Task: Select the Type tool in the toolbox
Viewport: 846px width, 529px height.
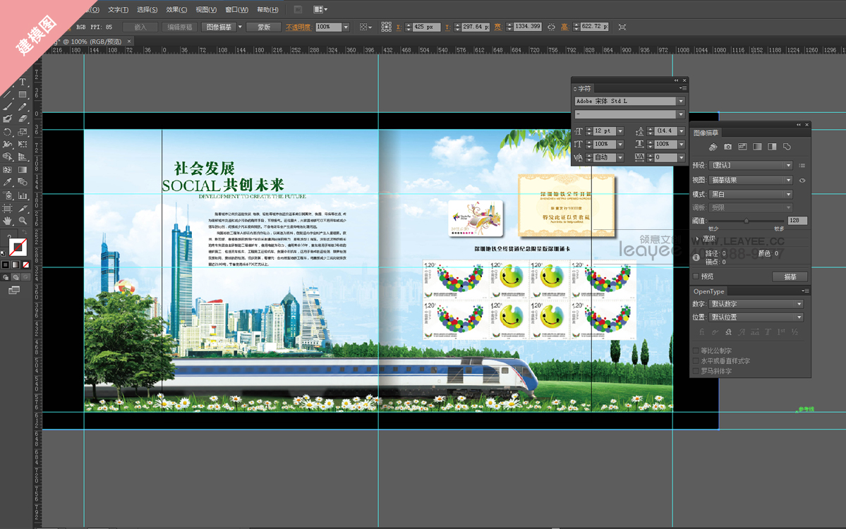Action: (x=23, y=83)
